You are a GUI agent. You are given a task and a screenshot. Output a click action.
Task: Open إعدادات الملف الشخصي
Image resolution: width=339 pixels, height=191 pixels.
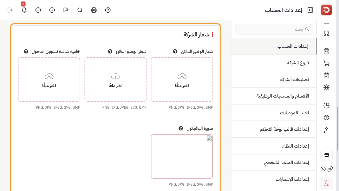click(274, 163)
